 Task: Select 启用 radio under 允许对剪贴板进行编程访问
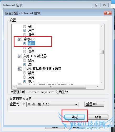[x=24, y=77]
